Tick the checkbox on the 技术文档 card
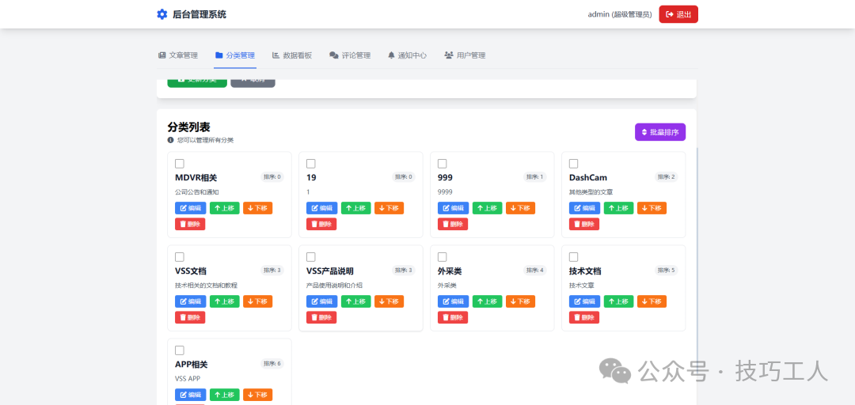Screen dimensions: 855x405 pyautogui.click(x=574, y=257)
